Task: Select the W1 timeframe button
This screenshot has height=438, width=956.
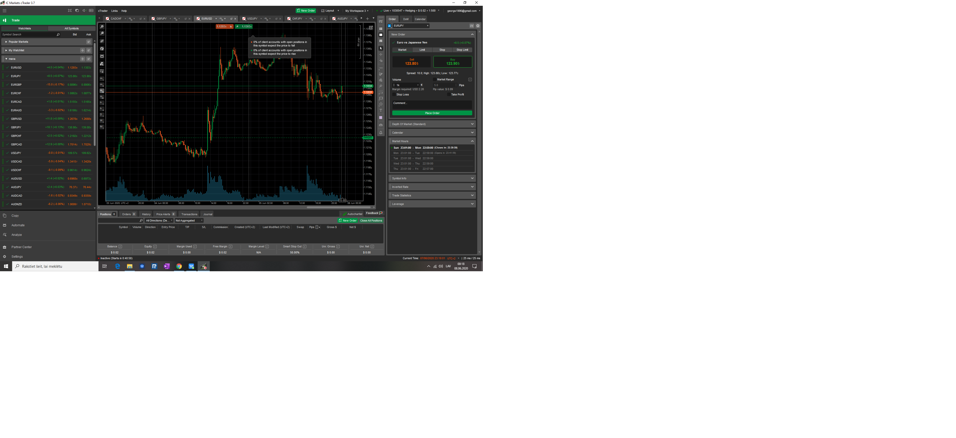Action: (102, 121)
